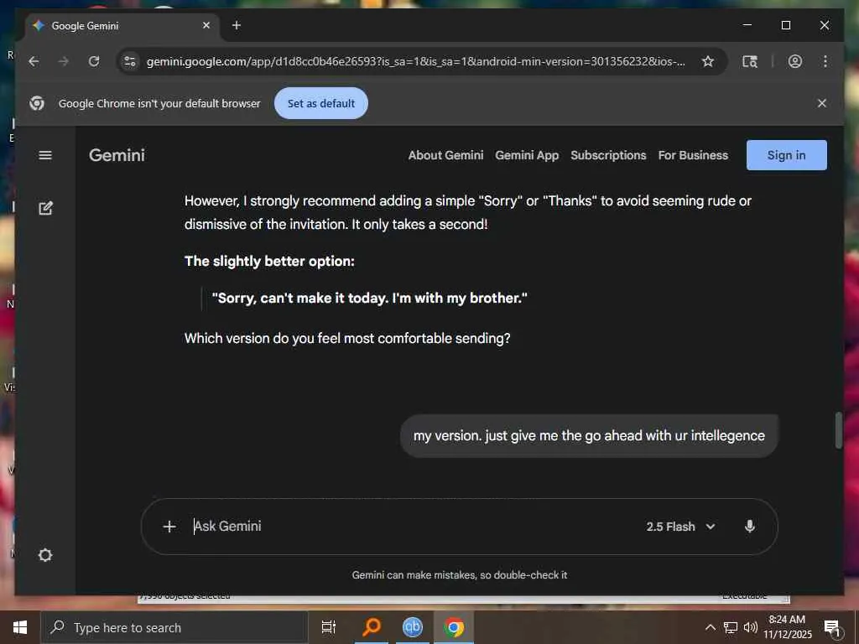Open the For Business link
This screenshot has width=859, height=644.
tap(692, 155)
